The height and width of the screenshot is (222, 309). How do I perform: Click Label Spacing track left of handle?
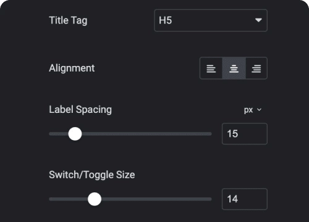tap(59, 134)
